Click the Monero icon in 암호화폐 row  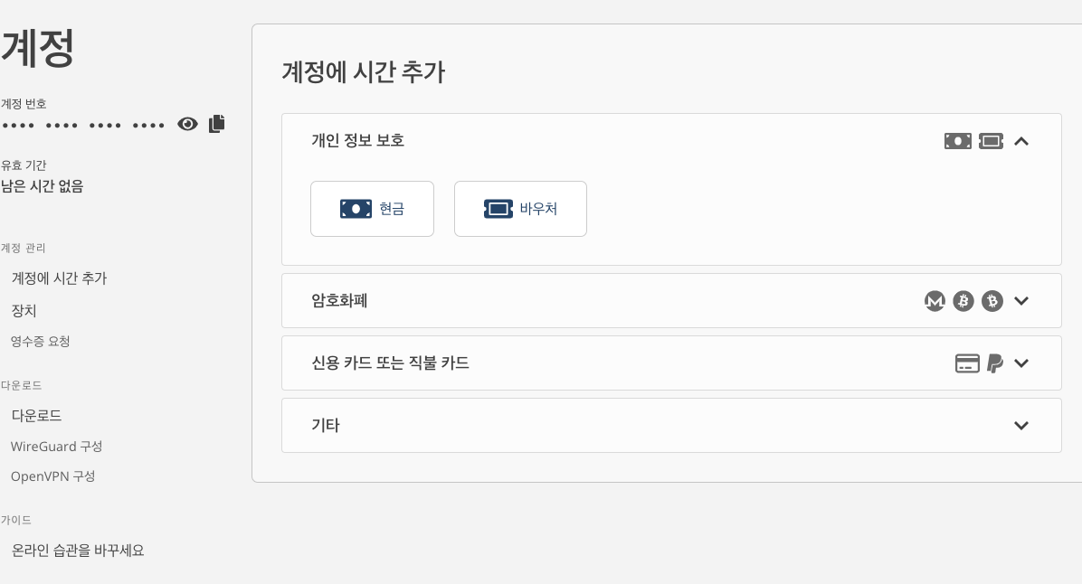[x=935, y=301]
